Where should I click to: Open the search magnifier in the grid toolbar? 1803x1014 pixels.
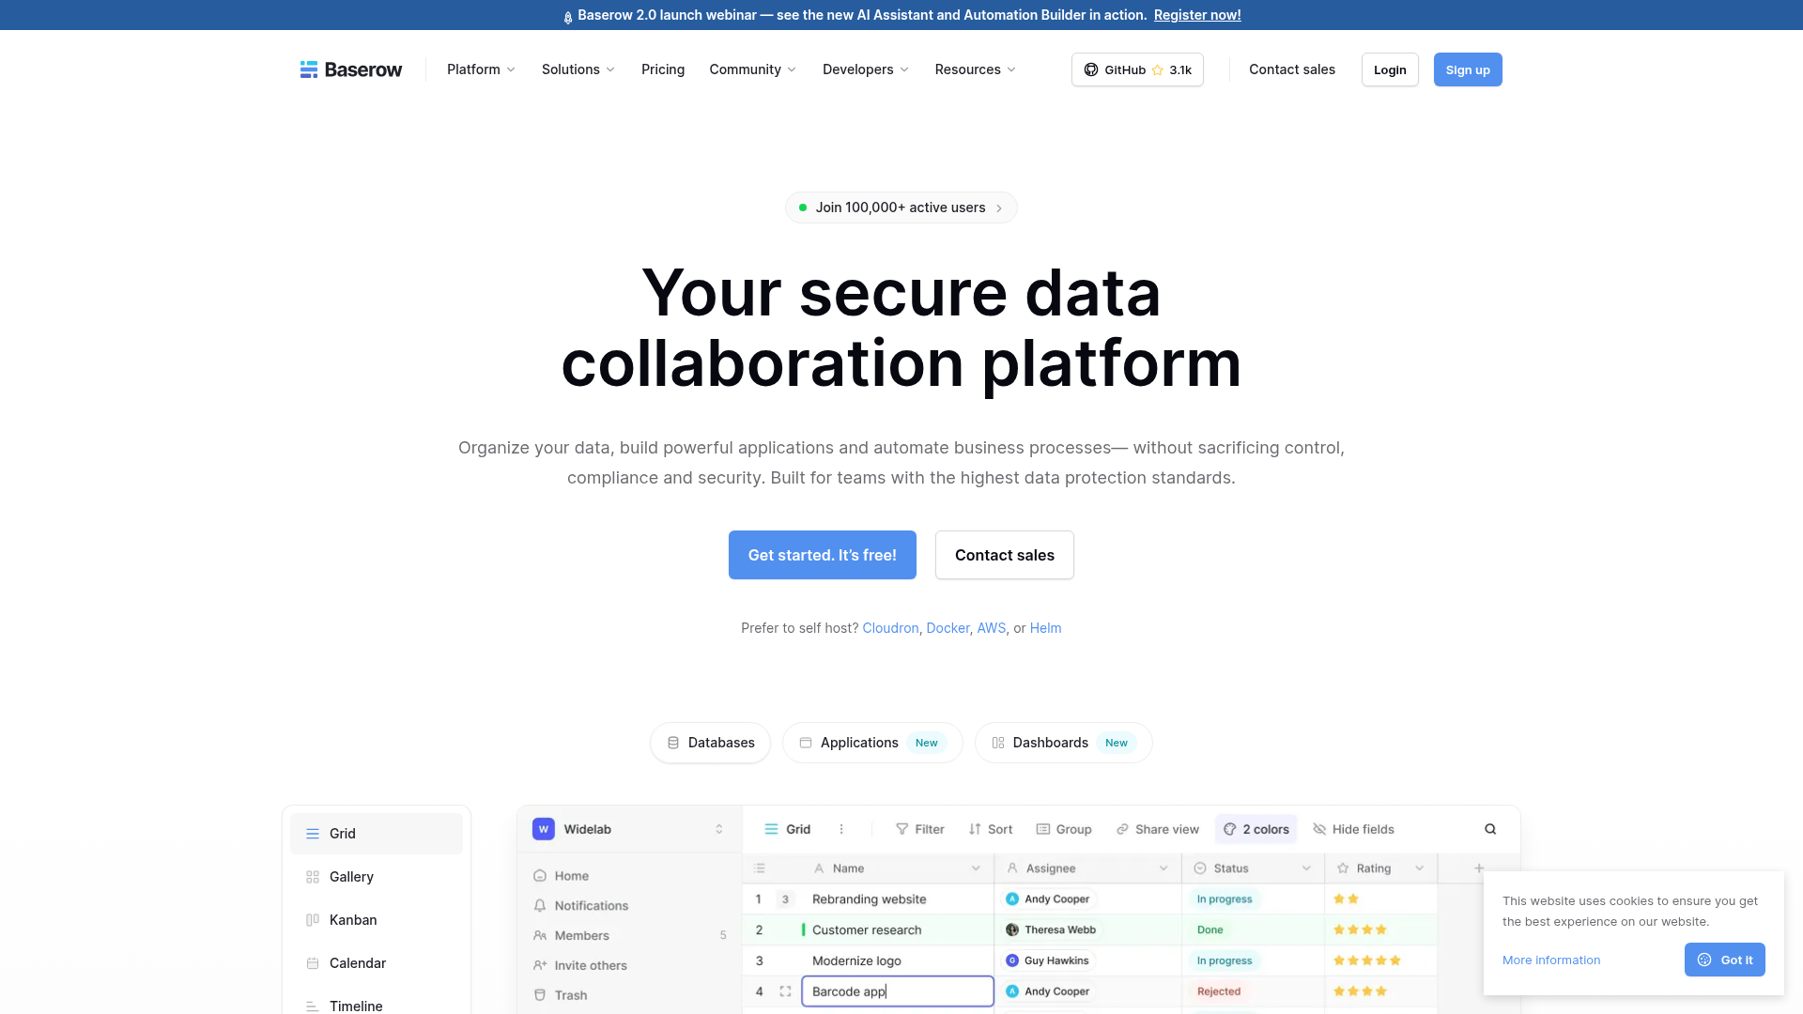tap(1489, 828)
